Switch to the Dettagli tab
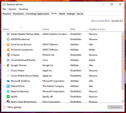Image resolution: width=126 pixels, height=113 pixels. point(71,14)
